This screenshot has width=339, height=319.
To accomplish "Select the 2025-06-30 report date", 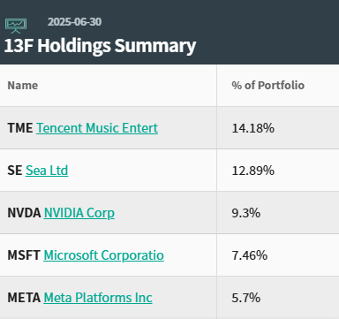I will (x=74, y=22).
